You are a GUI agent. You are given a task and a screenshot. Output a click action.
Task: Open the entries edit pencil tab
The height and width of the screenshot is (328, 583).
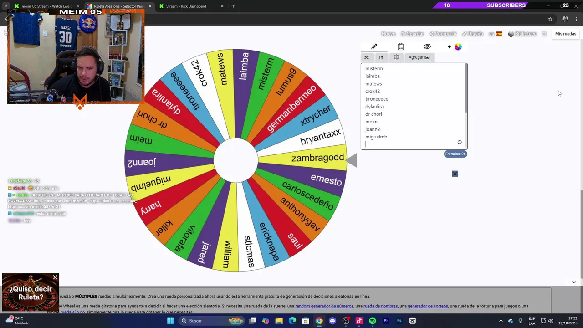374,46
